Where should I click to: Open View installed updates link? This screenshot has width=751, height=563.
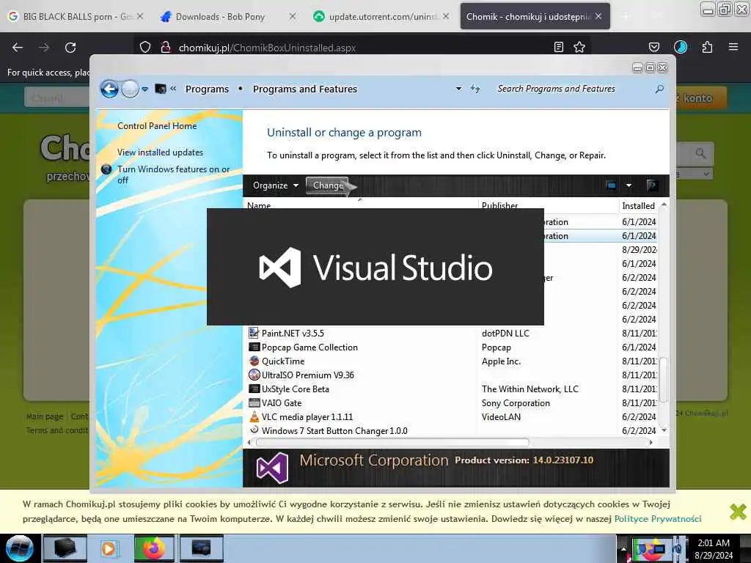pyautogui.click(x=160, y=152)
